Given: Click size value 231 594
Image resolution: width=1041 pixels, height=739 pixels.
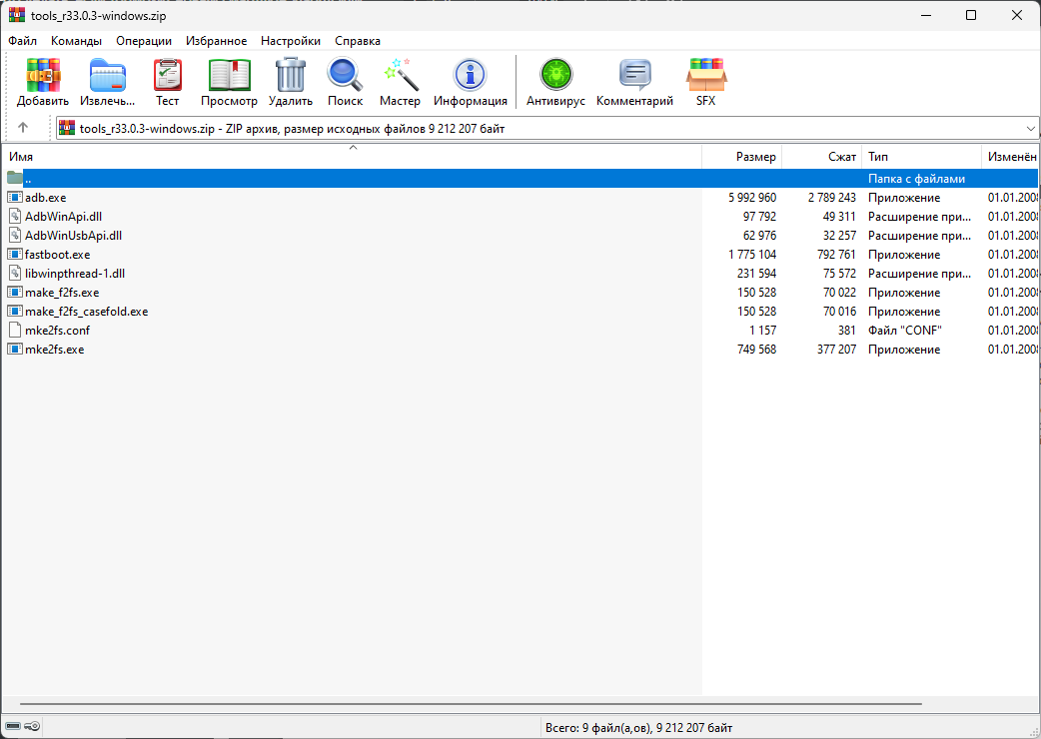Looking at the screenshot, I should 757,274.
